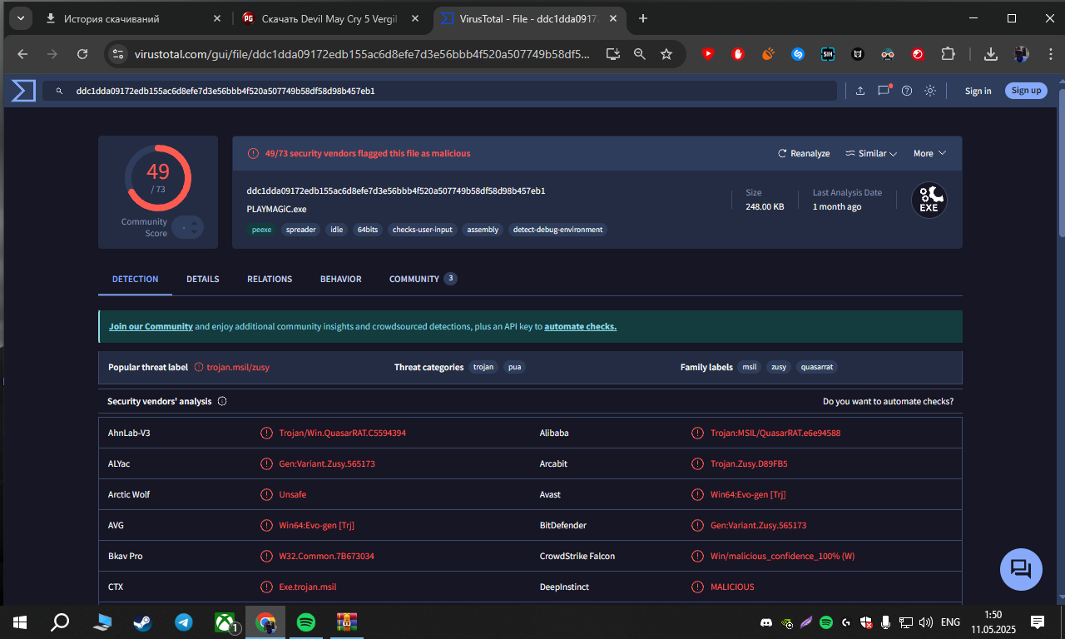The height and width of the screenshot is (639, 1065).
Task: Click the spreader tag
Action: click(301, 230)
